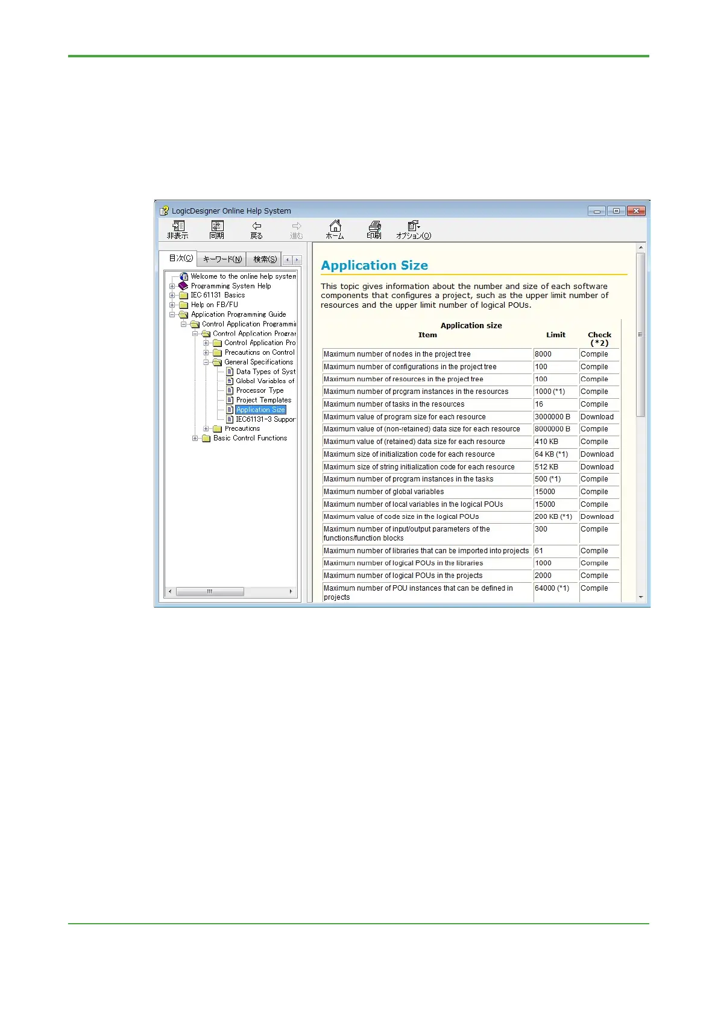Expand the Programming System Help node
This screenshot has width=718, height=1016.
pos(172,286)
